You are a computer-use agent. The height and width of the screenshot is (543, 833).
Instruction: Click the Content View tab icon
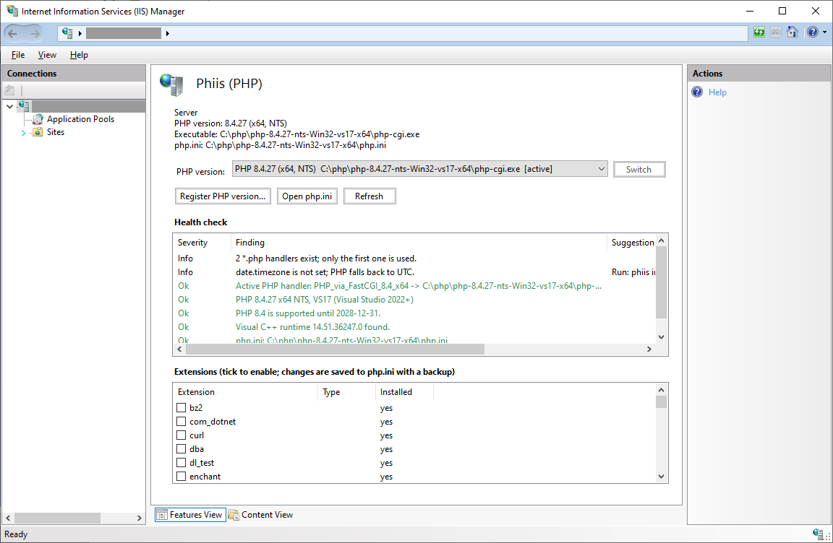[234, 515]
